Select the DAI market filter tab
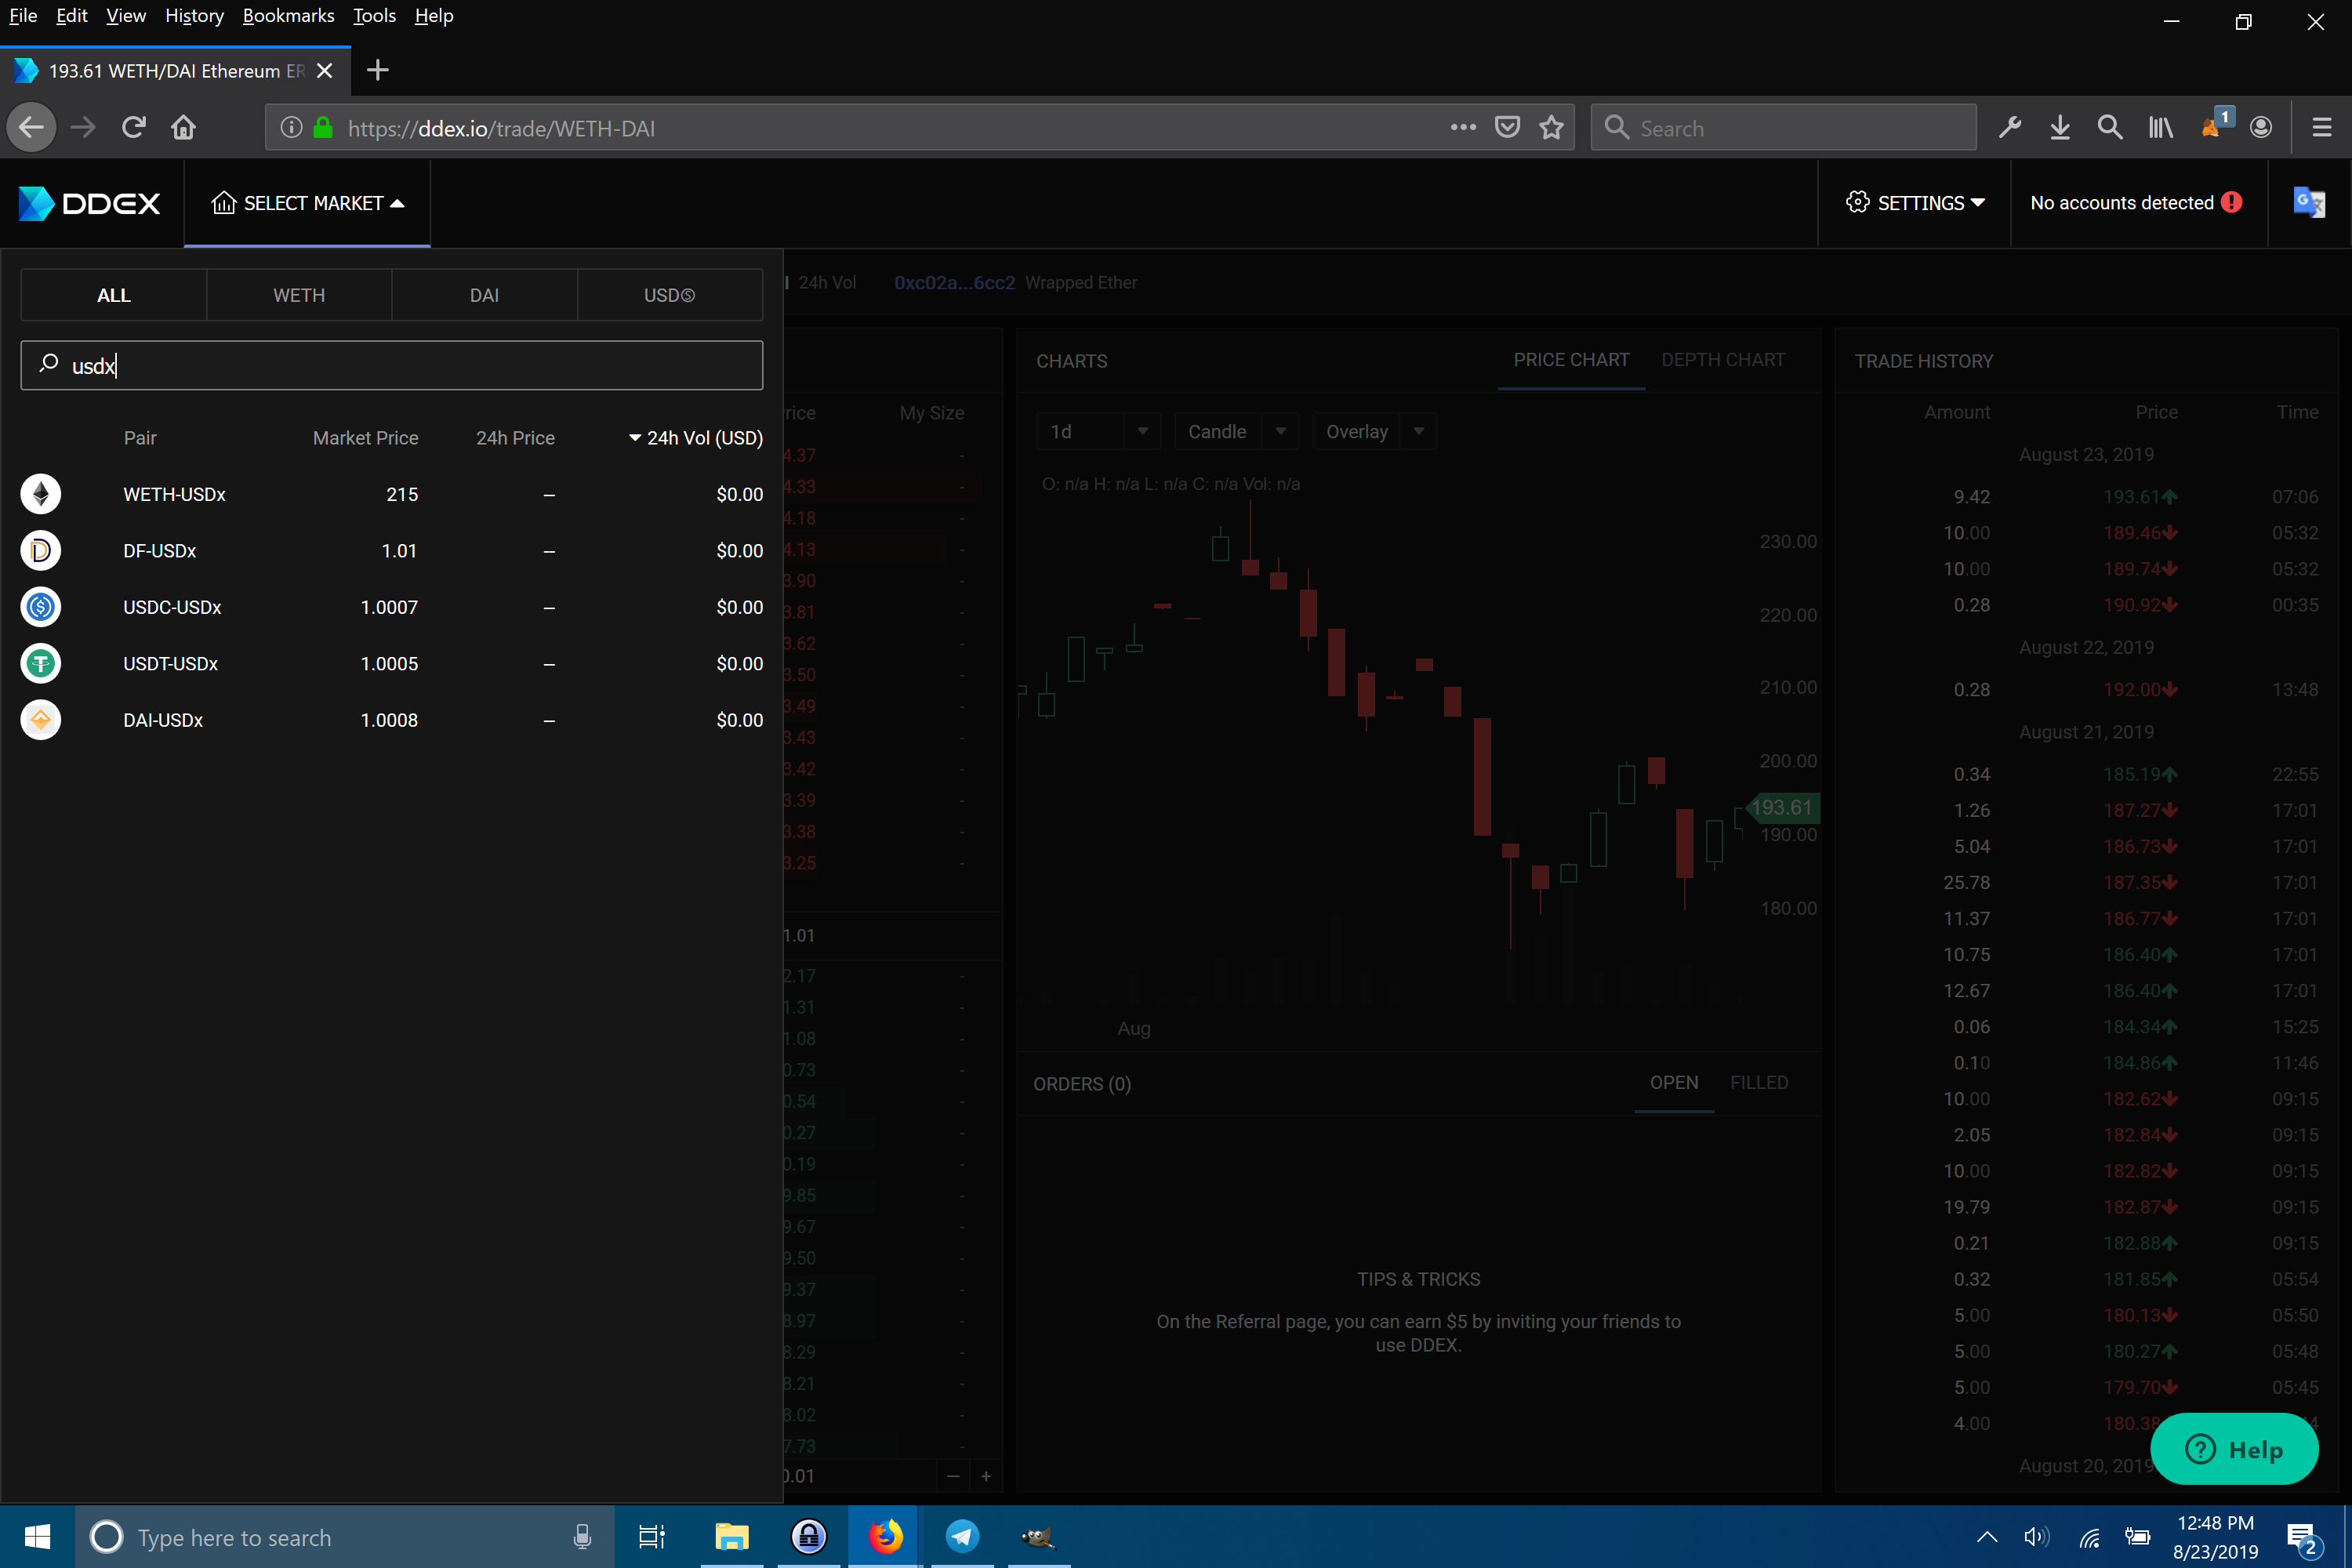This screenshot has width=2352, height=1568. click(x=484, y=295)
